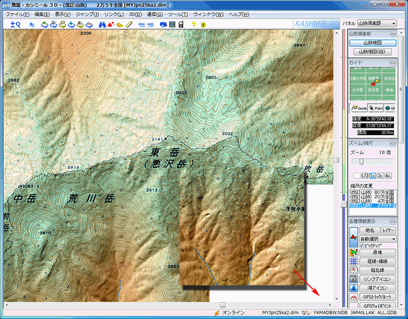The image size is (408, 319).
Task: Click the ズーム magnification slider
Action: point(361,161)
